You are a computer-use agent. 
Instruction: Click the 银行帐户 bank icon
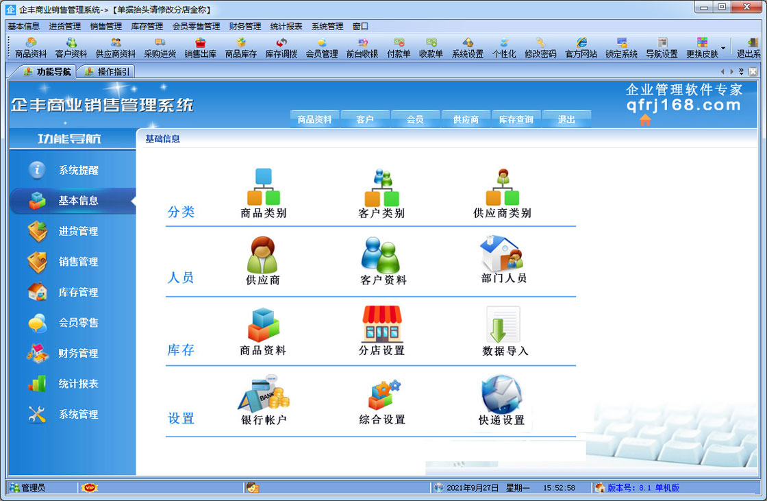[264, 393]
